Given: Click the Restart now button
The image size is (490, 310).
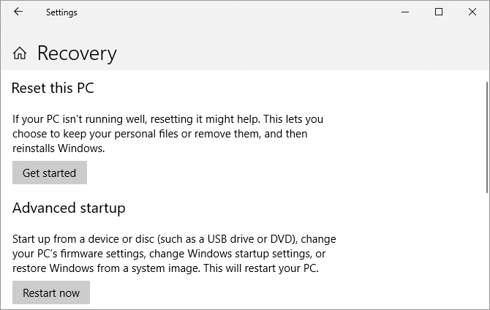Looking at the screenshot, I should (51, 292).
